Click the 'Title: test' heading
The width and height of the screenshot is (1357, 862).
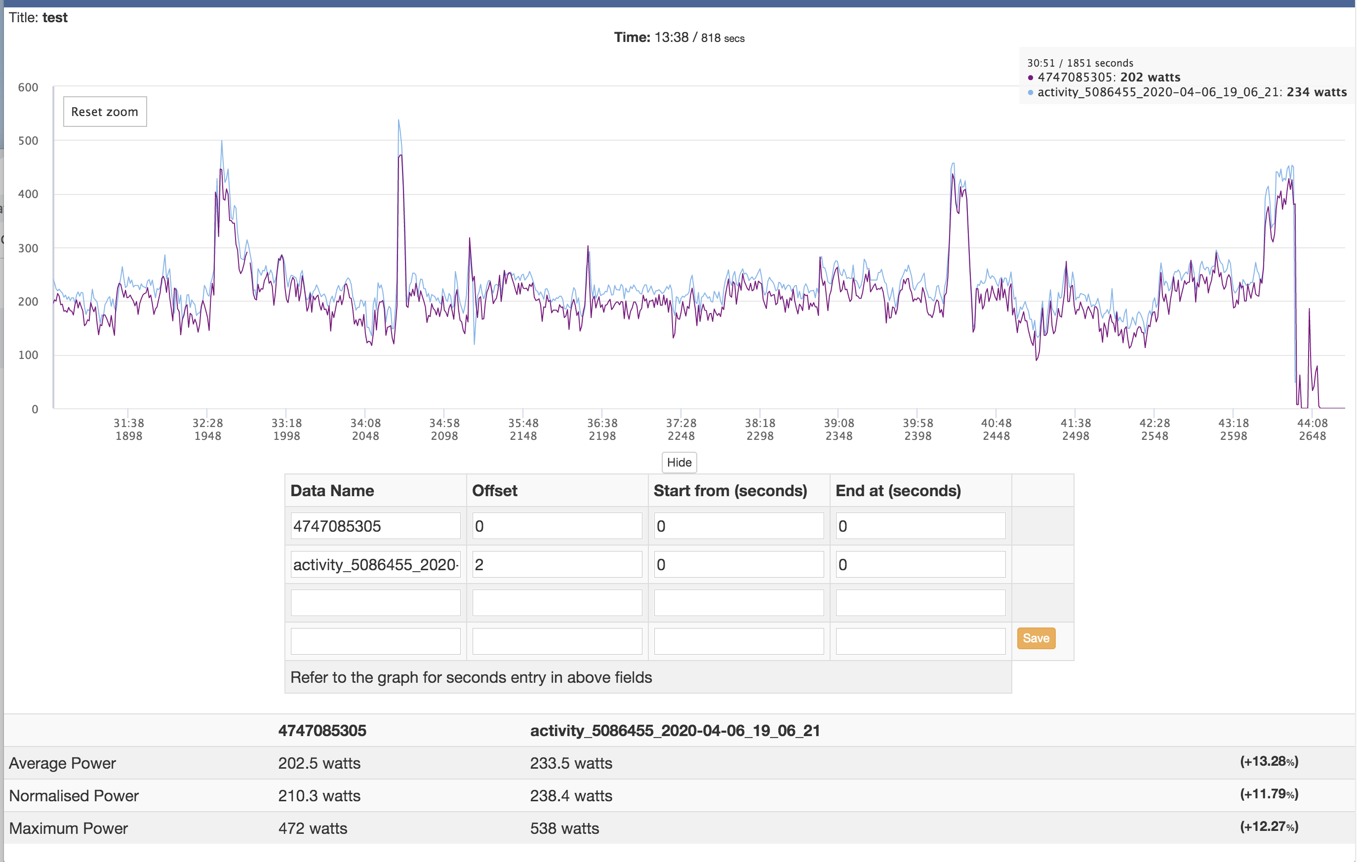[39, 17]
